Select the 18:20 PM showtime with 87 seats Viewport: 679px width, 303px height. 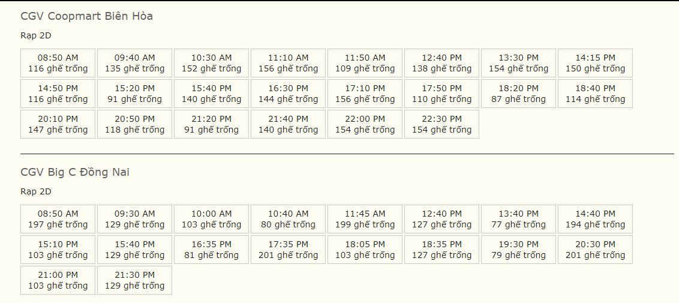[x=518, y=94]
